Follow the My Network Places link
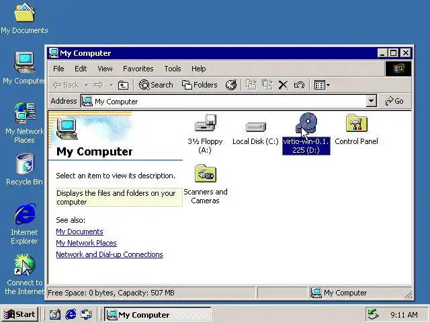This screenshot has height=323, width=430. pos(87,243)
